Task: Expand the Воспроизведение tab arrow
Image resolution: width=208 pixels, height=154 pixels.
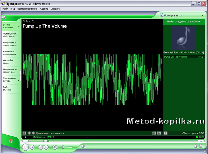Action: tap(18, 27)
